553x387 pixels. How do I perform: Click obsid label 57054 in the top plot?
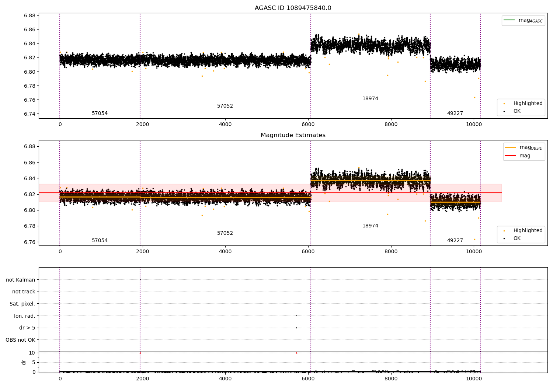pyautogui.click(x=100, y=114)
